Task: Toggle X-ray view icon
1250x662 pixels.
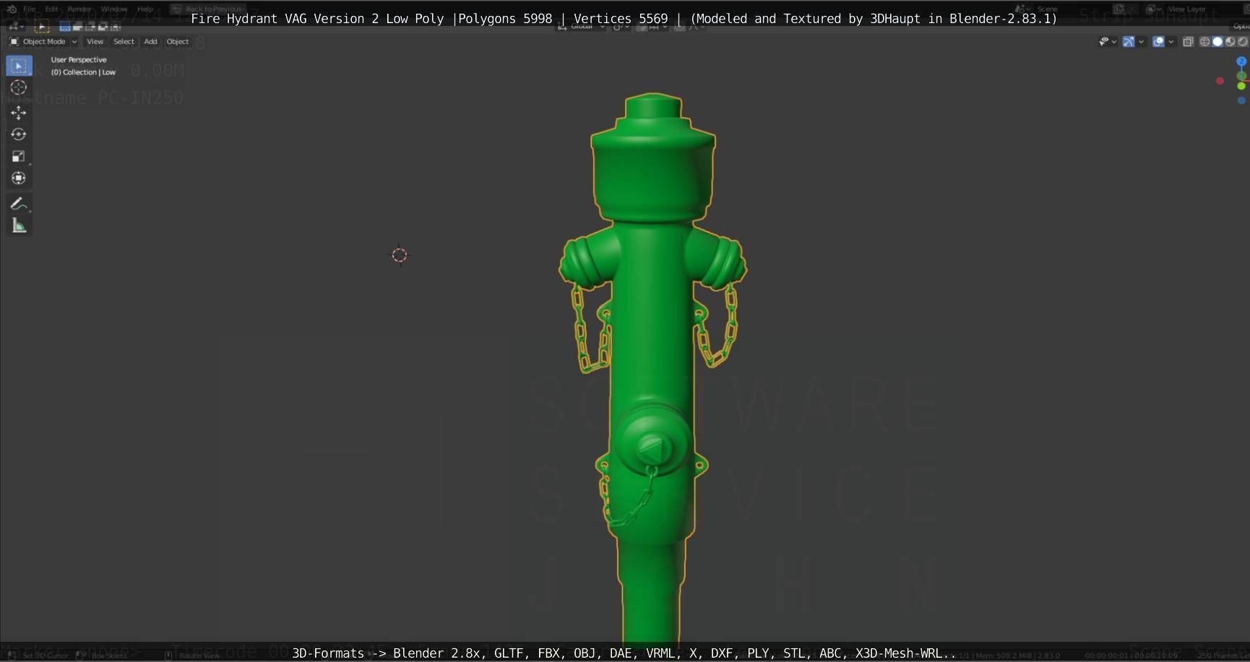Action: pos(1188,42)
